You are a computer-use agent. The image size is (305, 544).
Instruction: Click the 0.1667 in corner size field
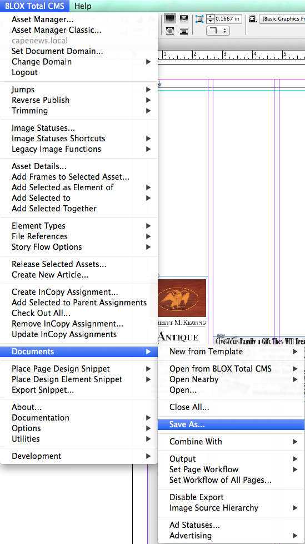228,19
